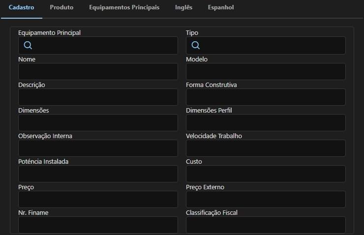Focus the Forma Construtiva field
Screen dimensions: 364x235
tap(266, 97)
